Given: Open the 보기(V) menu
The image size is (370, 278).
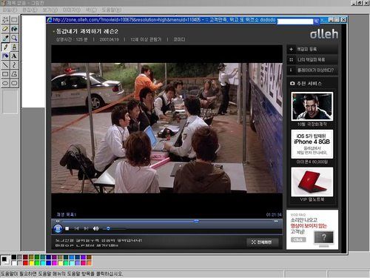Looking at the screenshot, I should [50, 10].
